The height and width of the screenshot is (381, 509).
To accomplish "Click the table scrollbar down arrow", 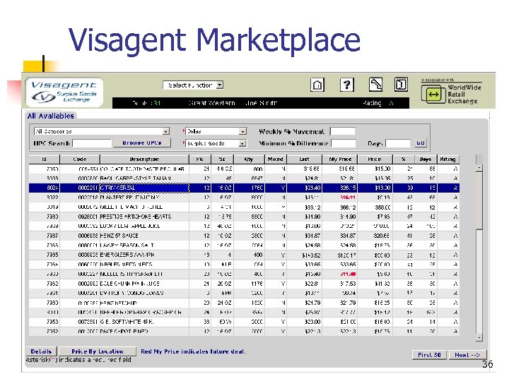I will click(x=479, y=338).
